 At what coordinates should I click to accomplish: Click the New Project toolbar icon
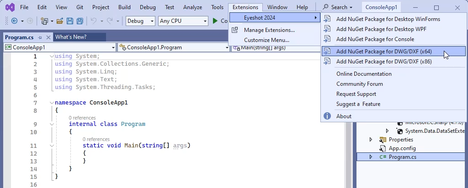click(x=44, y=21)
